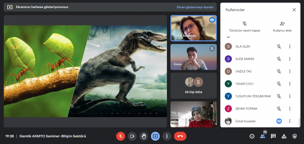Open more options for YASAR CIVCI

[290, 84]
